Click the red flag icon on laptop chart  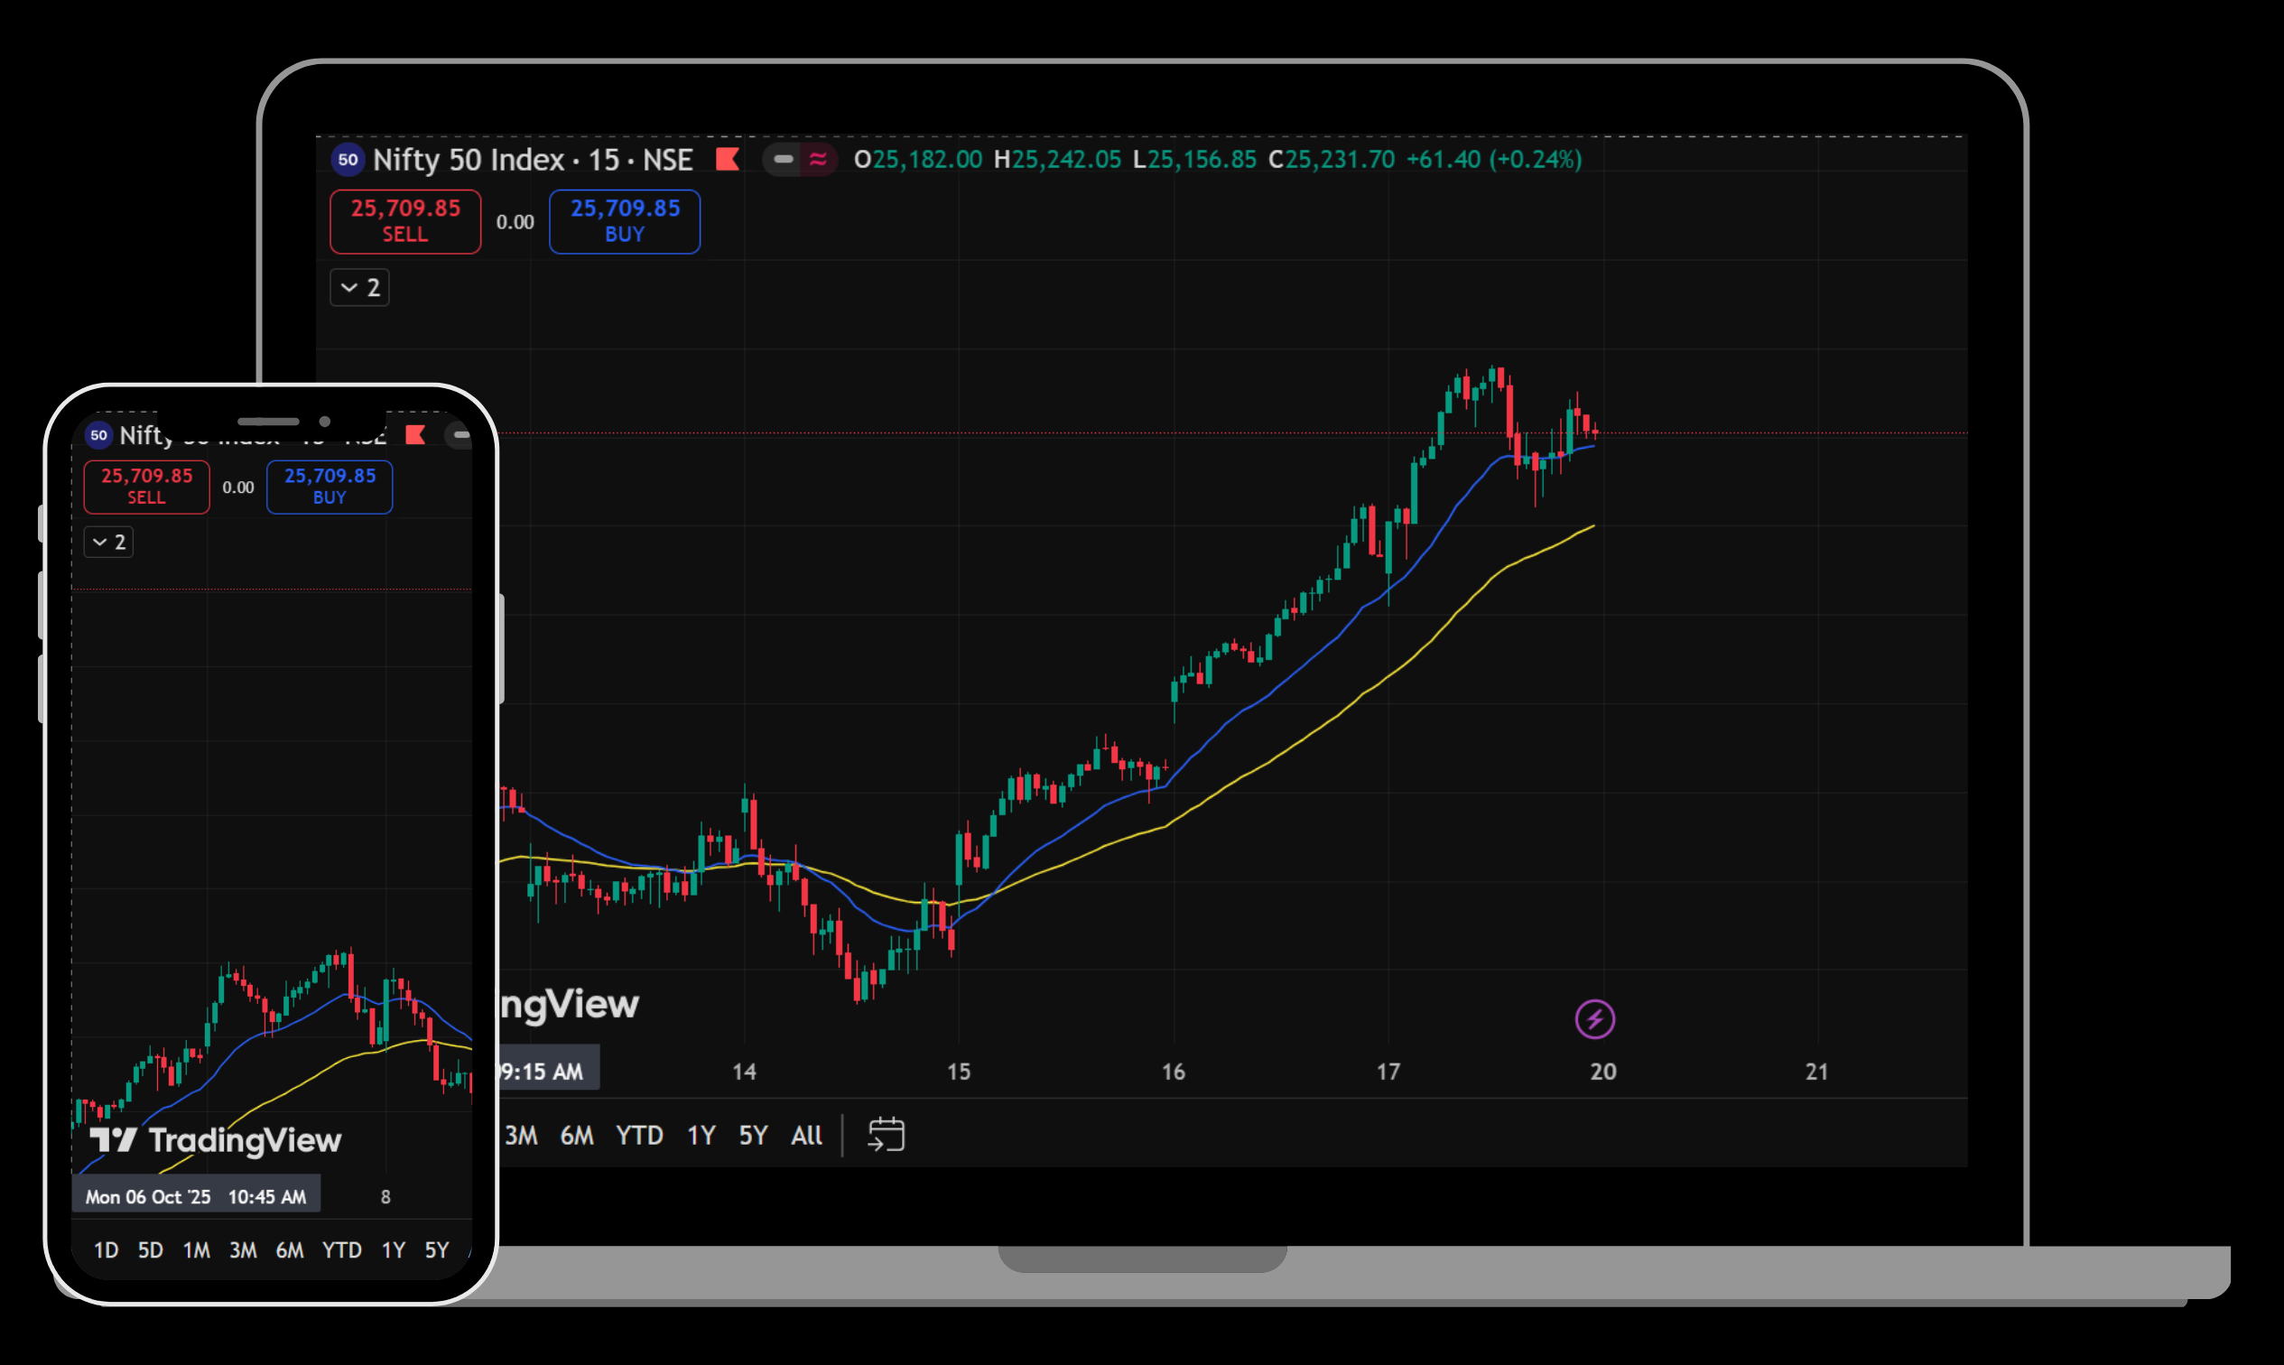(x=728, y=159)
